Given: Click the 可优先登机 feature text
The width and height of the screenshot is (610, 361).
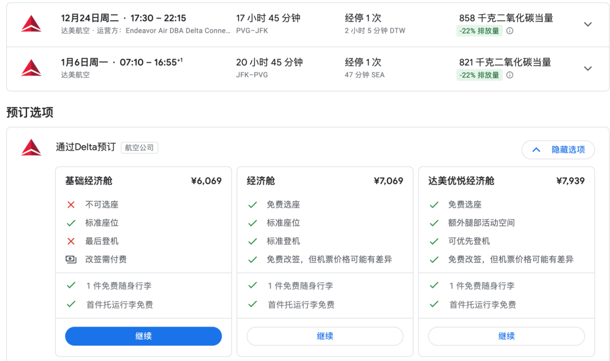Looking at the screenshot, I should (469, 241).
